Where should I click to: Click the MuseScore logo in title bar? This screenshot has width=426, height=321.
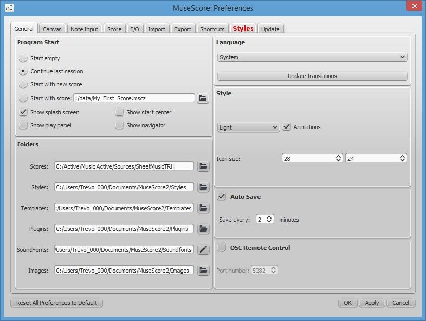(x=9, y=8)
